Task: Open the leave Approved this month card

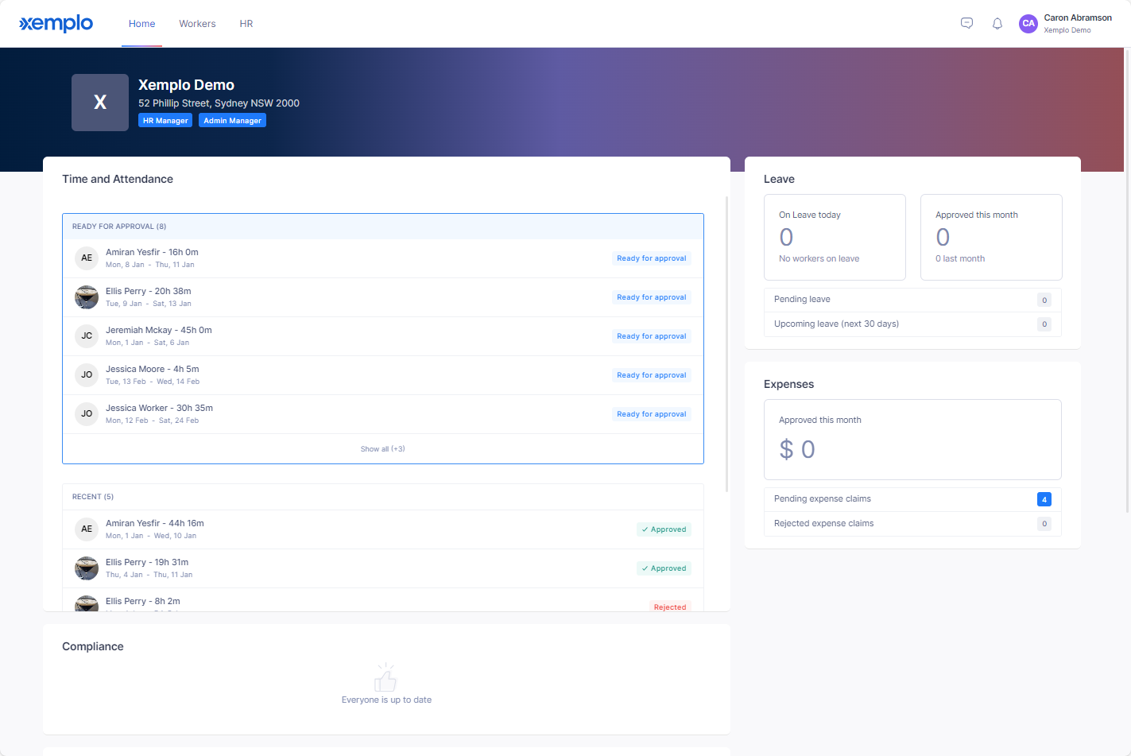Action: (991, 237)
